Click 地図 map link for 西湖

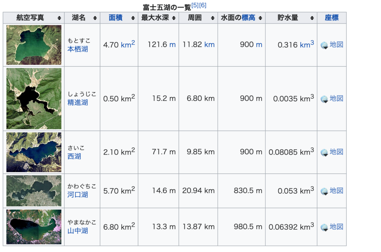pyautogui.click(x=336, y=152)
